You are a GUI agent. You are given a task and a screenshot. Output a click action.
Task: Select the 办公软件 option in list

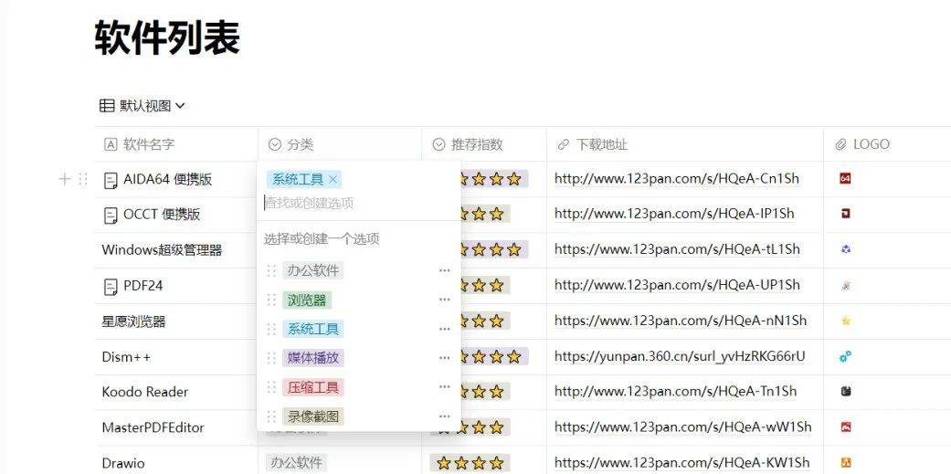click(313, 270)
